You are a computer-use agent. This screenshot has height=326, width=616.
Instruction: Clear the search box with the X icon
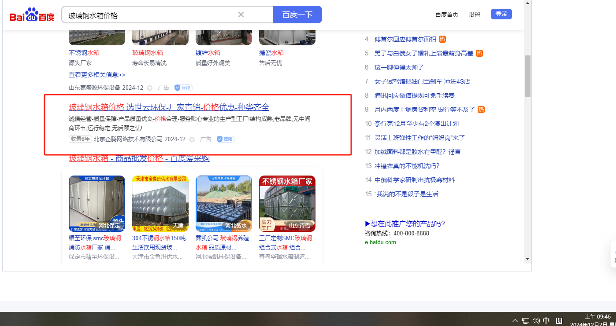point(241,15)
